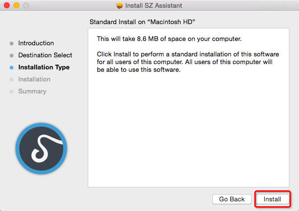
Task: Select the Destination Select step
Action: click(45, 55)
